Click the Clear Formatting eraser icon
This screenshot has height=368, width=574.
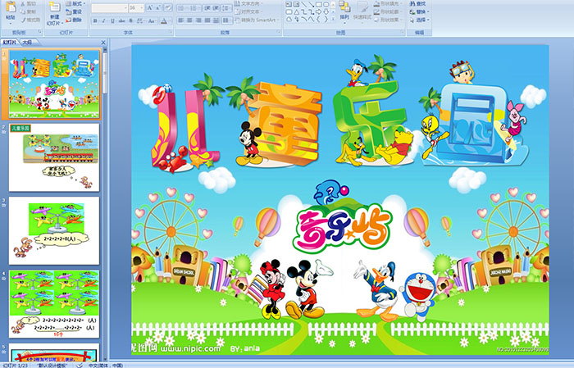(x=168, y=7)
